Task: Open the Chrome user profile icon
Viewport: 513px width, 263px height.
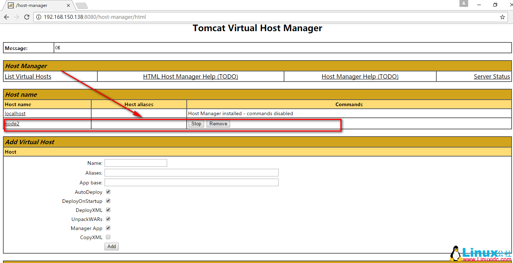Action: (463, 4)
